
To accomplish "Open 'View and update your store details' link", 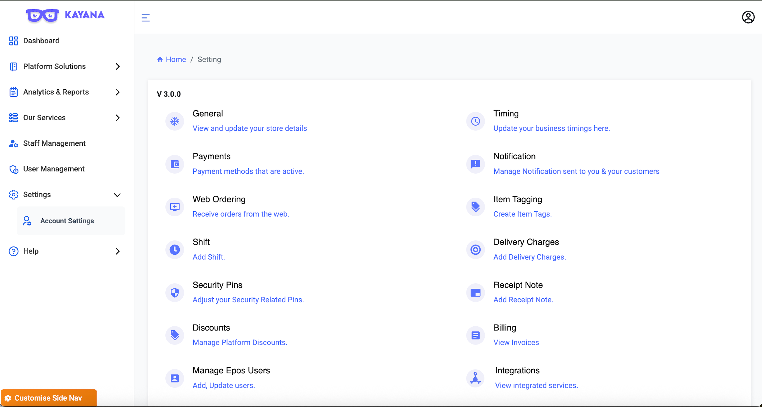I will coord(250,128).
